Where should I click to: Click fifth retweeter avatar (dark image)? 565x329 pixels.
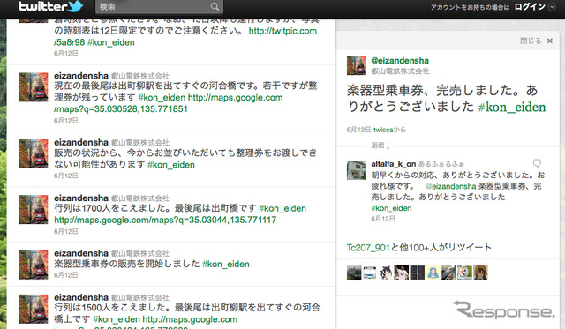point(418,273)
